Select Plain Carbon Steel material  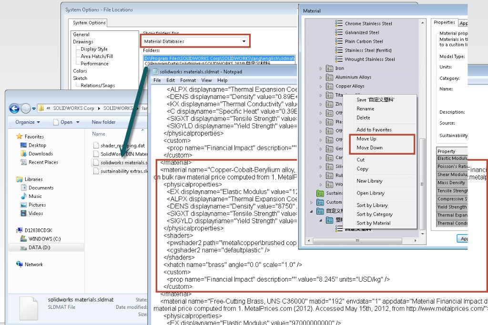[x=364, y=41]
